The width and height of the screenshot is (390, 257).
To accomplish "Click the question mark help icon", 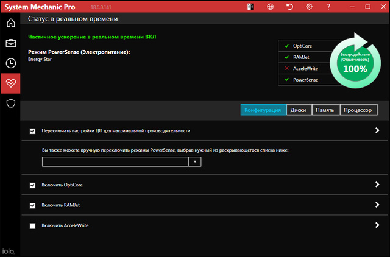I will (x=329, y=7).
